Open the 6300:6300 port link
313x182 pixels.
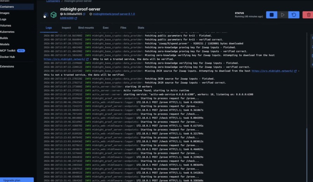point(67,18)
